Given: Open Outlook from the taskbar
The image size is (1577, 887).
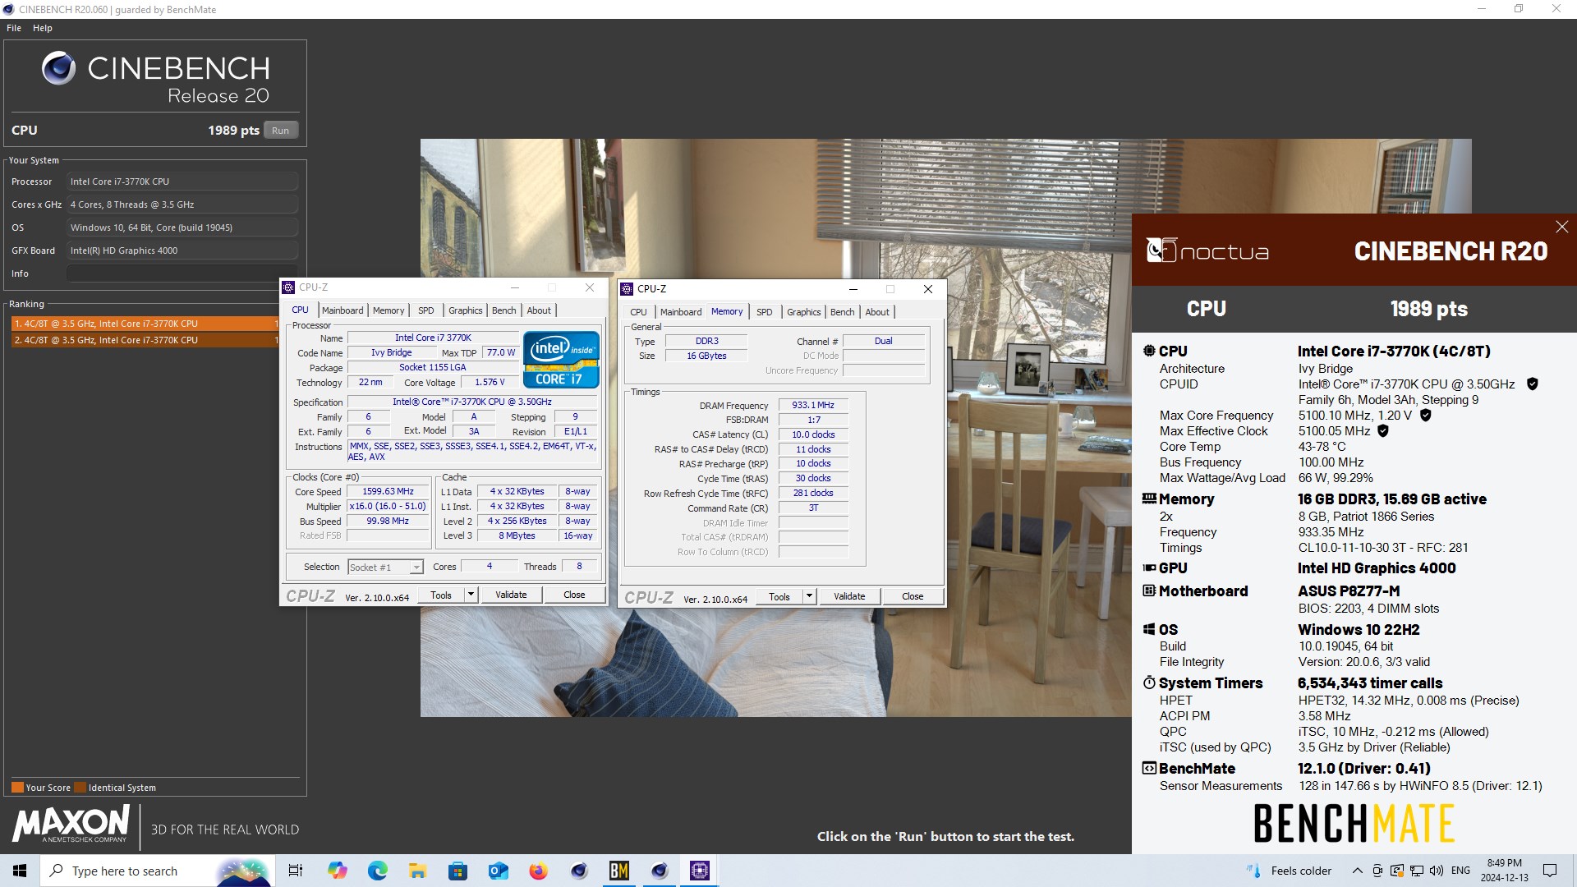Looking at the screenshot, I should tap(498, 871).
